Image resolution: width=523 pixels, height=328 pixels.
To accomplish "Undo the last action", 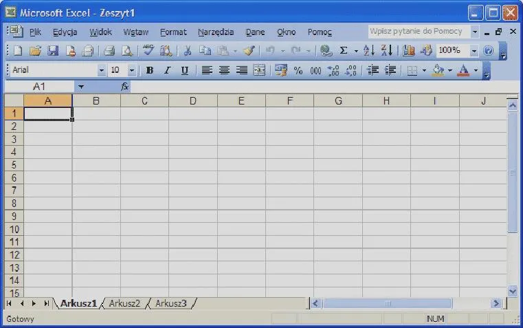I will pyautogui.click(x=270, y=51).
